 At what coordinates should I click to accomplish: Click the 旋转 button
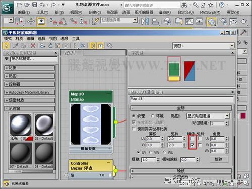219,159
